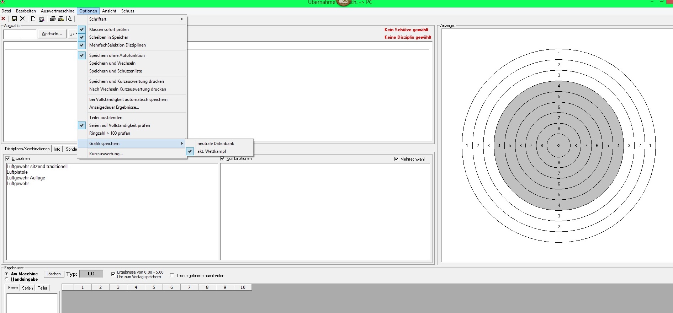Click the red X exit icon
The image size is (673, 313).
coord(4,19)
